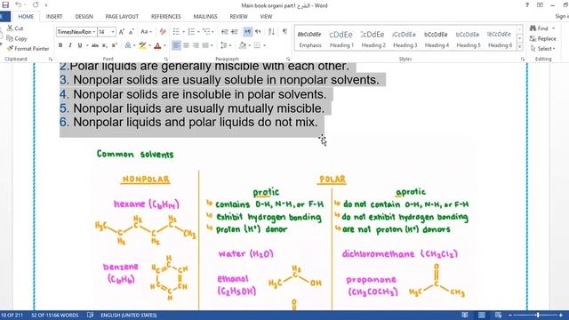Toggle Subscript formatting
Screen dimensions: 569x320
(x=105, y=45)
